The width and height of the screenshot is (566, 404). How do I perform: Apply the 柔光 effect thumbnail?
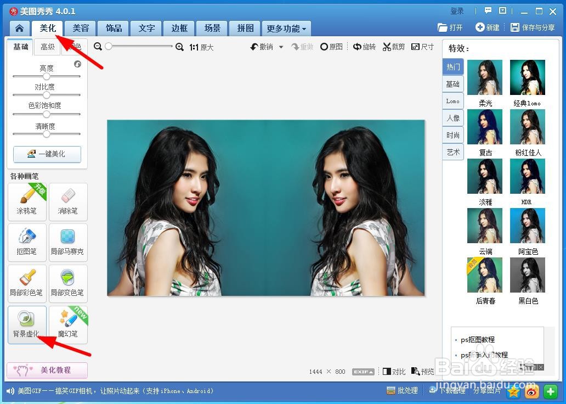tap(485, 78)
